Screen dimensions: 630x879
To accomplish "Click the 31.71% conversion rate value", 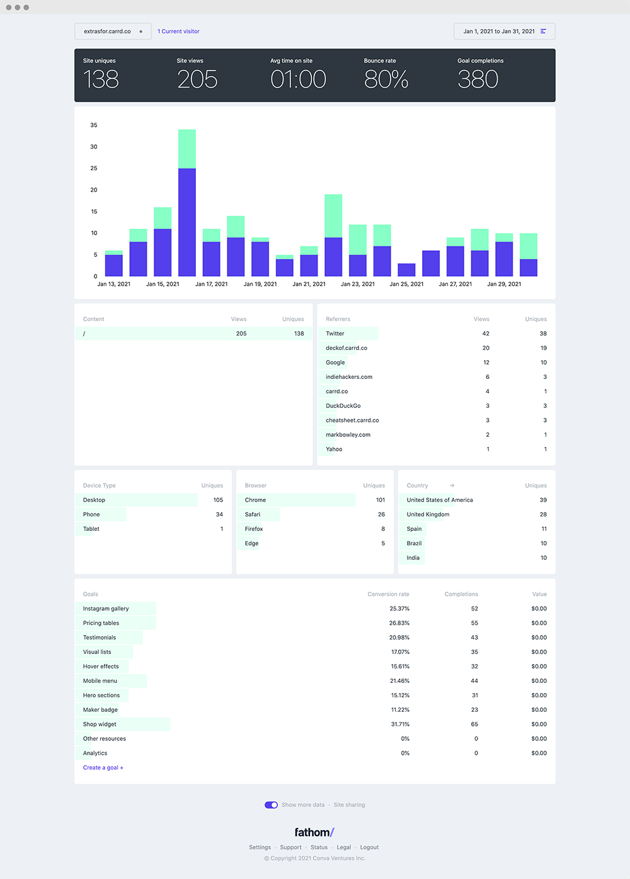I will click(400, 725).
